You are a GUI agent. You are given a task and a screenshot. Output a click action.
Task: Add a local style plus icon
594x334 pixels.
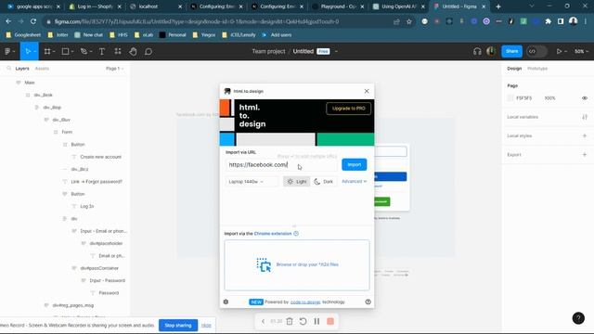[585, 135]
